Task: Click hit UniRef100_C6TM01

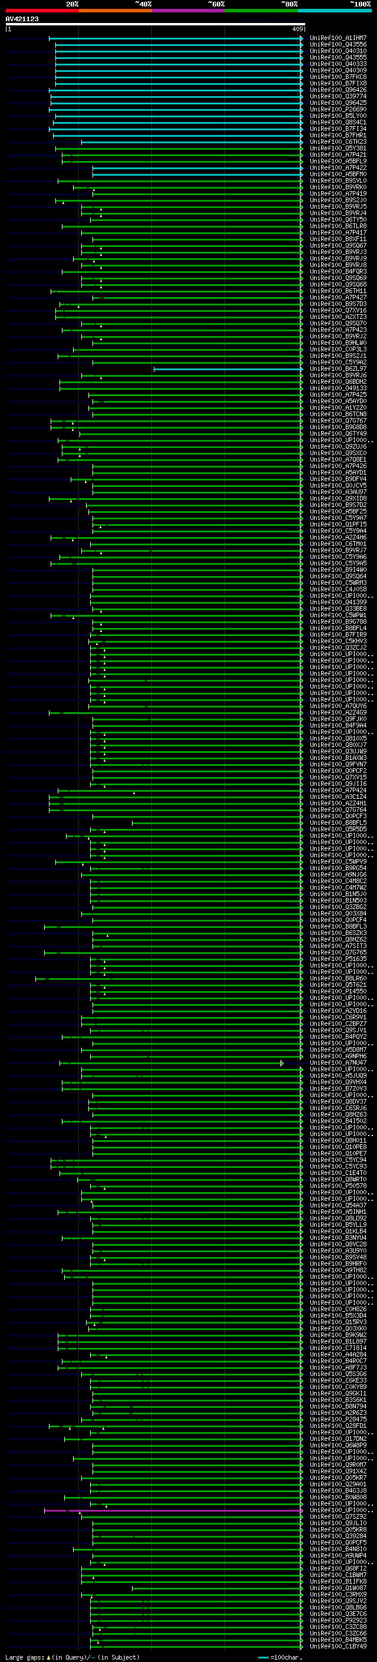Action: (338, 544)
